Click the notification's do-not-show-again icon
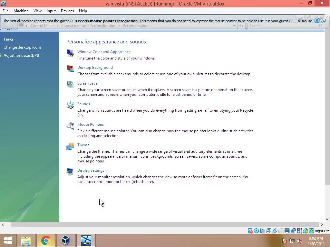 pos(323,20)
